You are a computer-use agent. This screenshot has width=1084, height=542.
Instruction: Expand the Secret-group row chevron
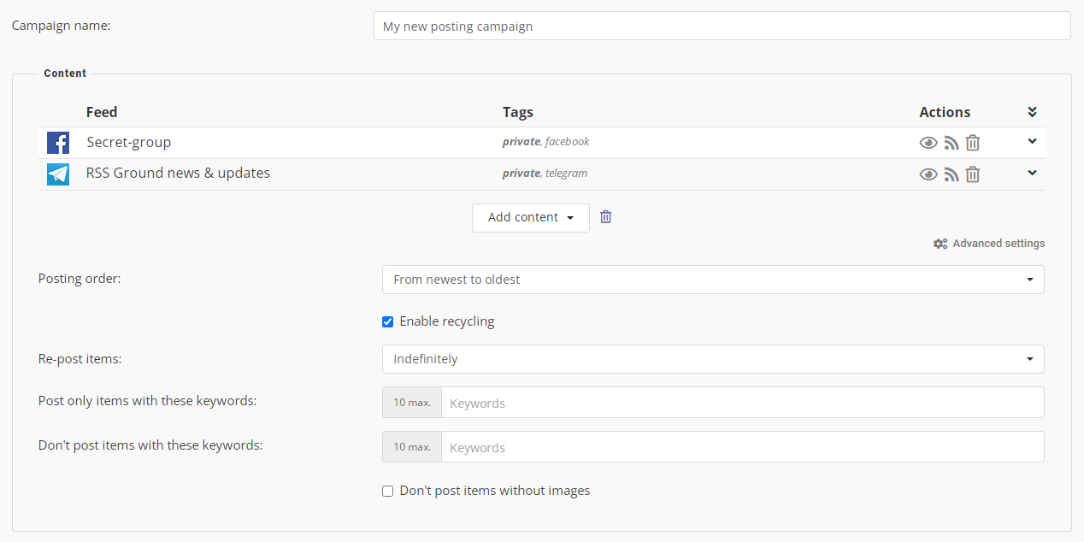pos(1032,142)
